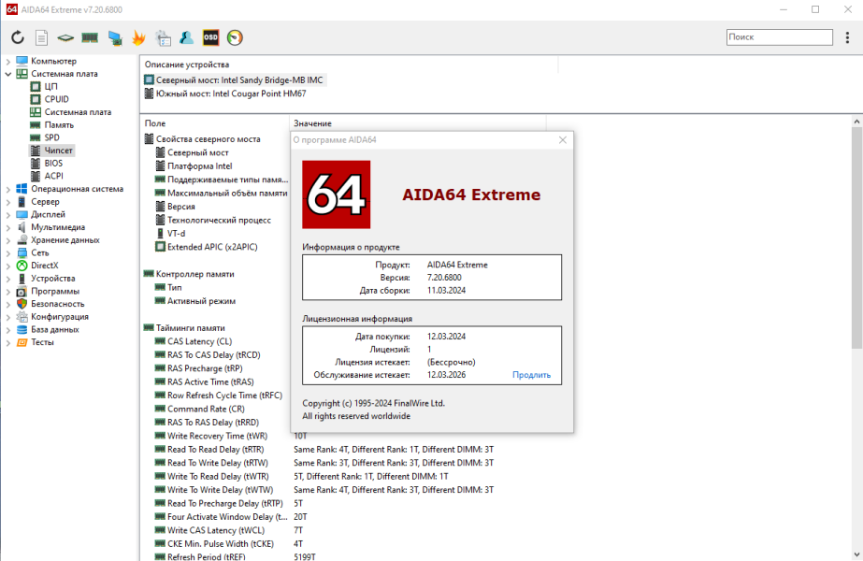Open the gauge benchmark toolbar icon

coord(235,37)
